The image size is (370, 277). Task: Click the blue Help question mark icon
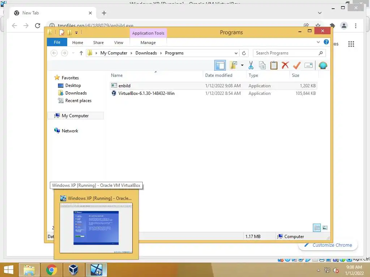[326, 42]
